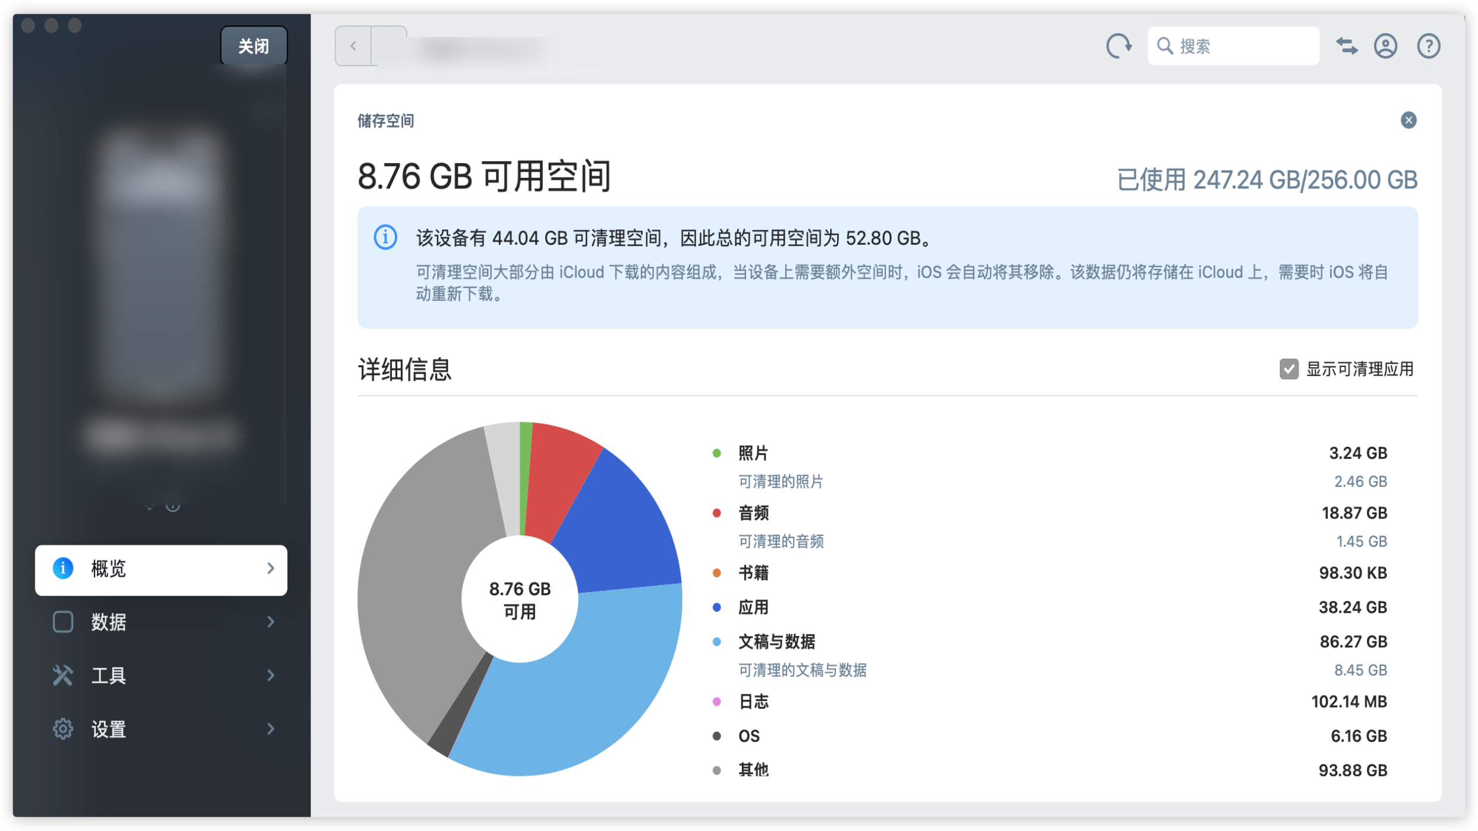The width and height of the screenshot is (1478, 831).
Task: Select the 数据 sidebar item
Action: [x=161, y=622]
